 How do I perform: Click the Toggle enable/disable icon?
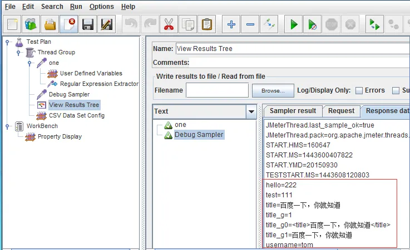(269, 24)
